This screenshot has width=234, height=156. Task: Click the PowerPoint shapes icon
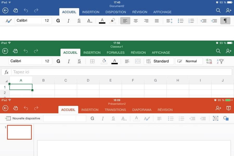point(226,119)
